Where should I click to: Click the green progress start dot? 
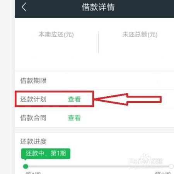coord(26,166)
